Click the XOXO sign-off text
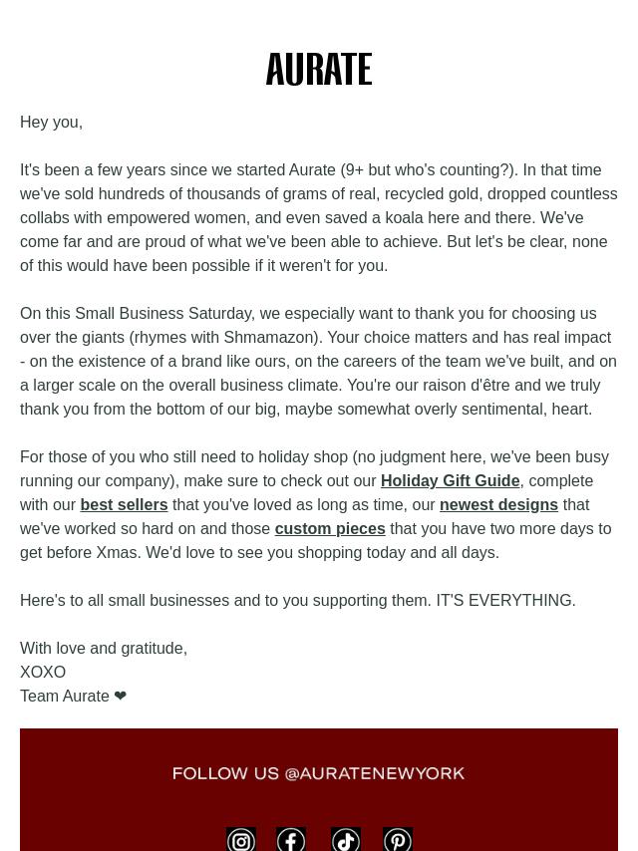 (43, 672)
